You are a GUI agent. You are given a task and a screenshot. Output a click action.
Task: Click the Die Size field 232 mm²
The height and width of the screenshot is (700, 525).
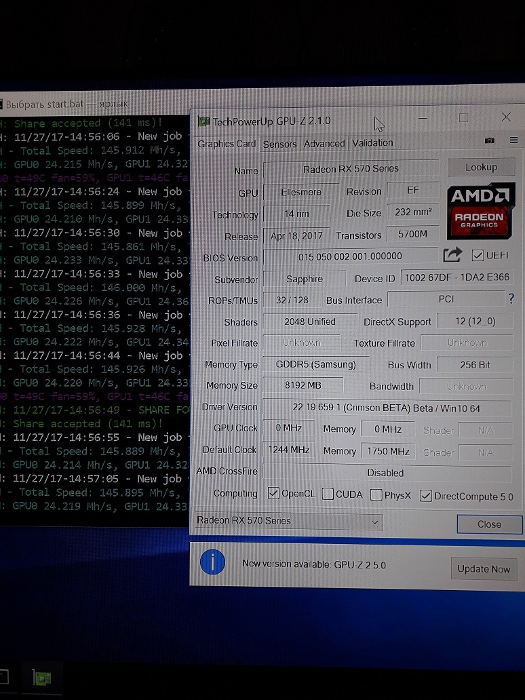click(x=412, y=212)
